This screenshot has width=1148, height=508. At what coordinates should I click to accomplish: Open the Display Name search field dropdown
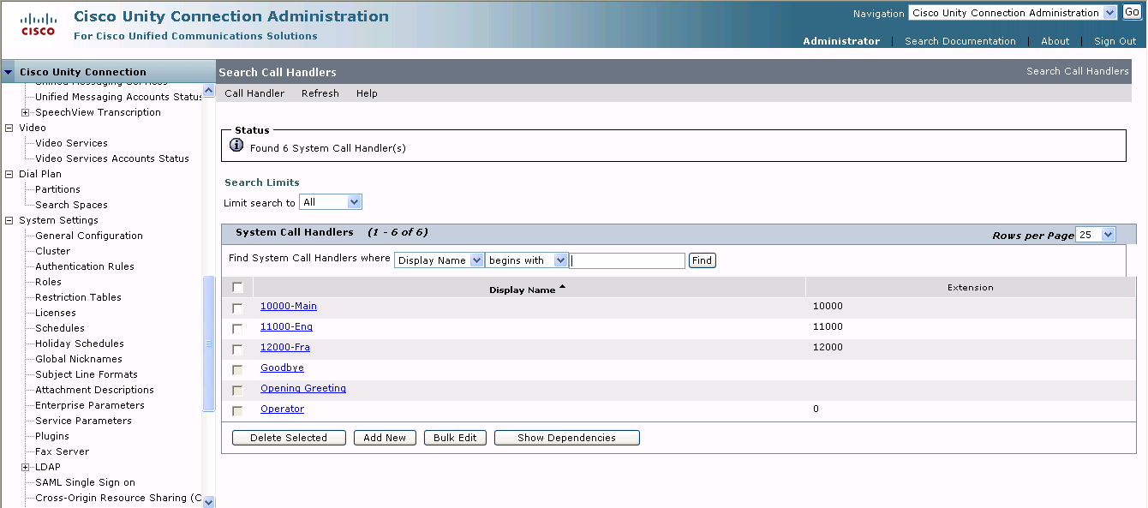click(x=439, y=260)
